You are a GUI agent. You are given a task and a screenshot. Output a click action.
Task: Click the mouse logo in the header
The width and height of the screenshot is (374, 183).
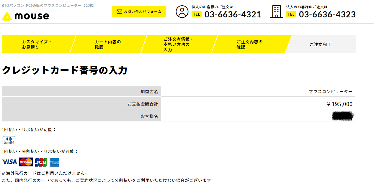click(x=25, y=16)
